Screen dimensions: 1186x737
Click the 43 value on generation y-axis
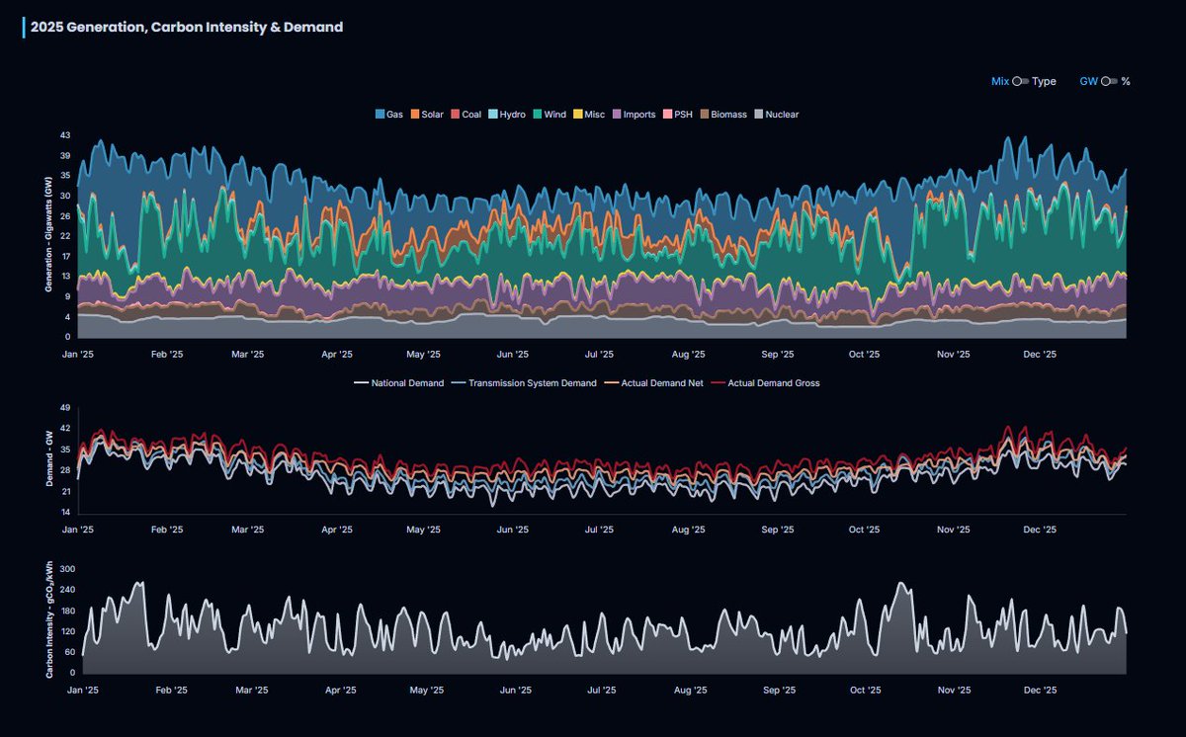click(x=64, y=134)
